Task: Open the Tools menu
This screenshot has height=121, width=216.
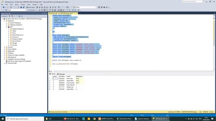Action: 29,4
